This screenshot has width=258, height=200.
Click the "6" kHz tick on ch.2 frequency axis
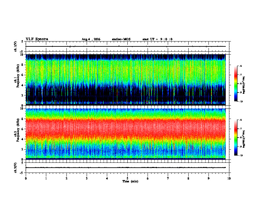coord(23,129)
